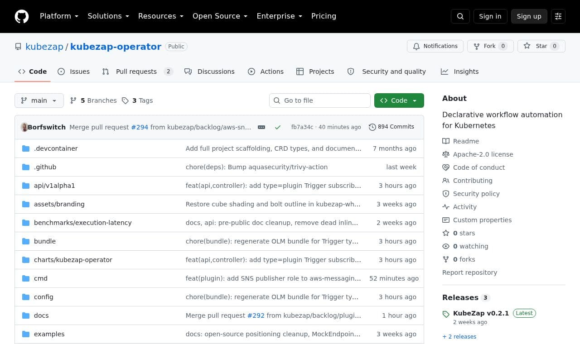Open the 894 Commits history
580x344 pixels.
click(x=391, y=127)
